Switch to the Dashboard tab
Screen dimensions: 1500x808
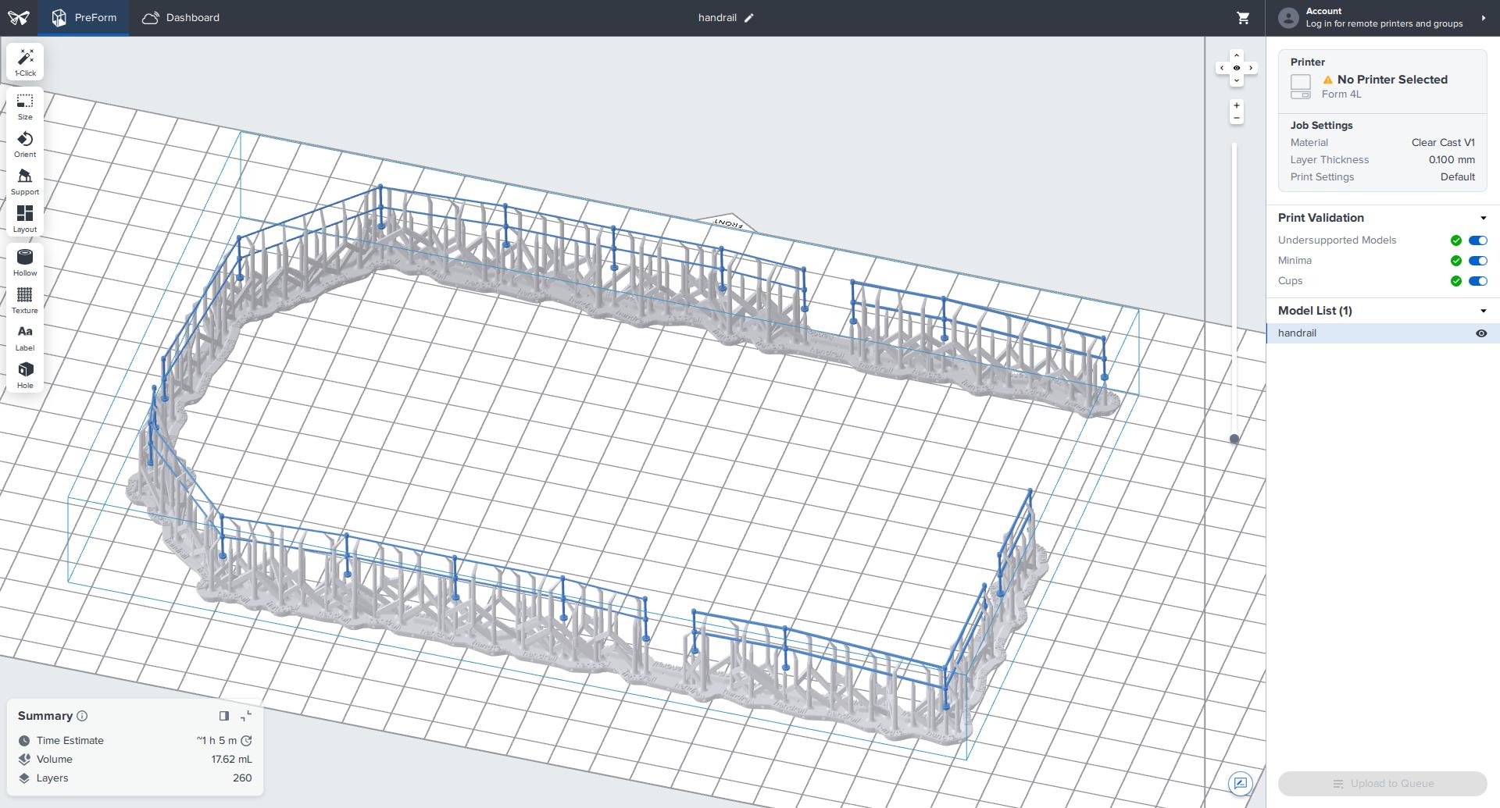[181, 18]
